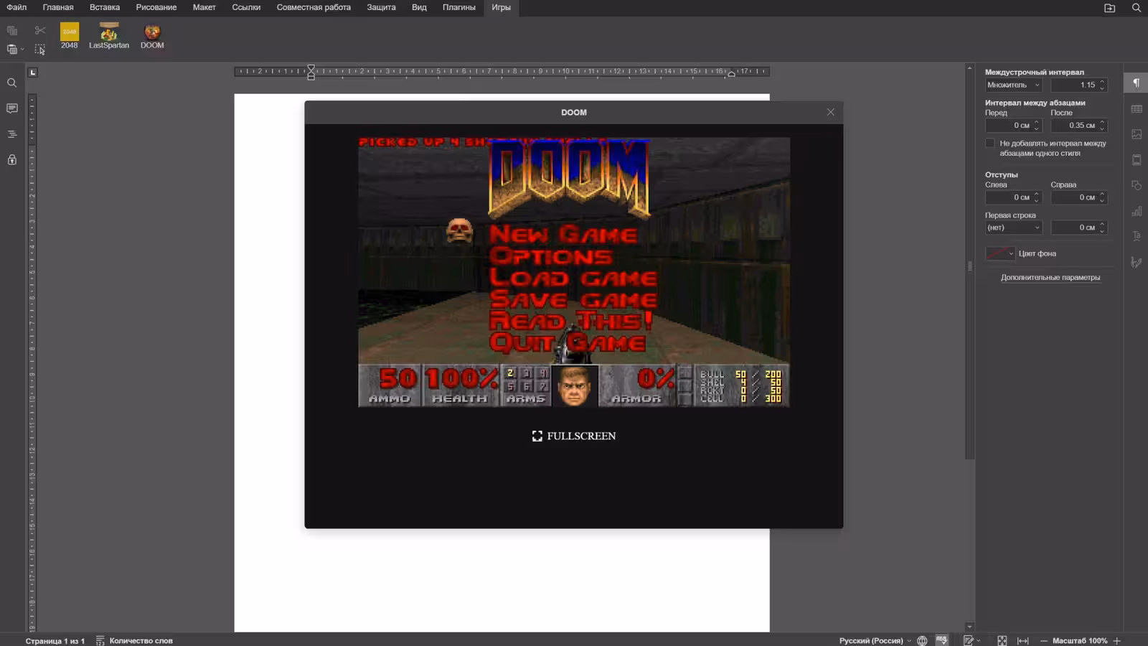Open the search panel in left sidebar
This screenshot has height=646, width=1148.
pos(12,83)
